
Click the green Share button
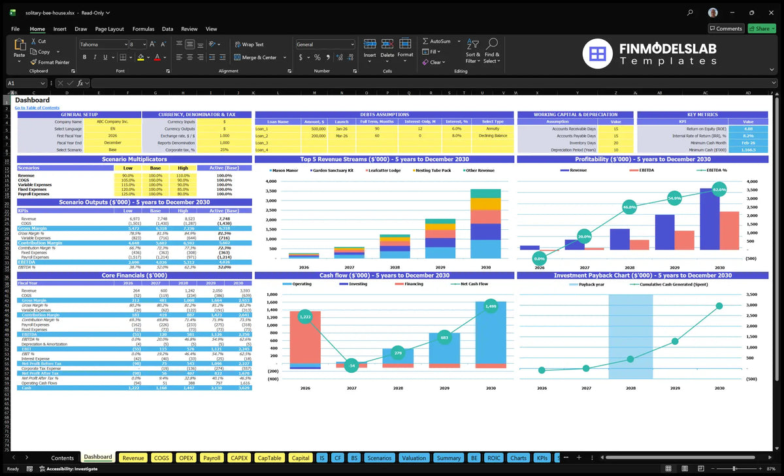click(762, 29)
